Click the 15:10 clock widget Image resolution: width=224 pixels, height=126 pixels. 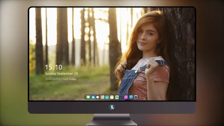(x=54, y=67)
